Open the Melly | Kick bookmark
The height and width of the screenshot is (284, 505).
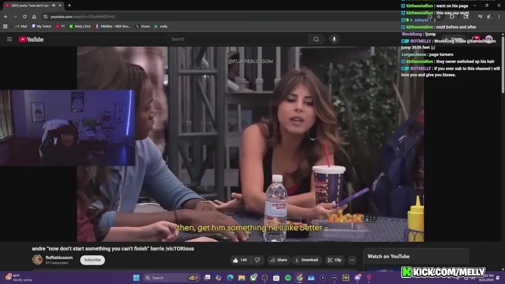pyautogui.click(x=80, y=26)
